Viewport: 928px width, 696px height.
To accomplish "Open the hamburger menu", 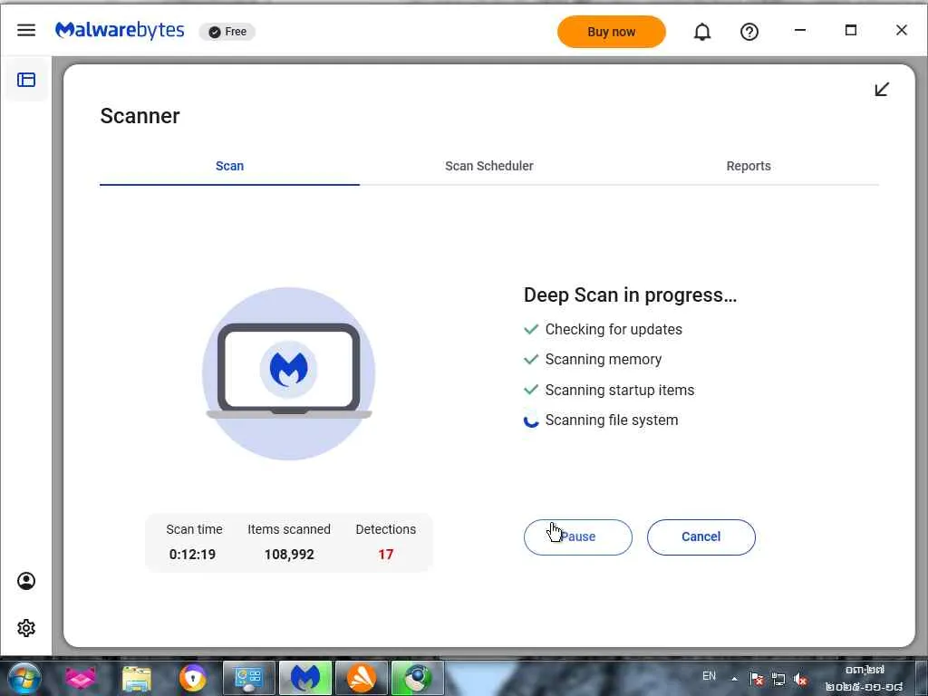I will pyautogui.click(x=26, y=30).
